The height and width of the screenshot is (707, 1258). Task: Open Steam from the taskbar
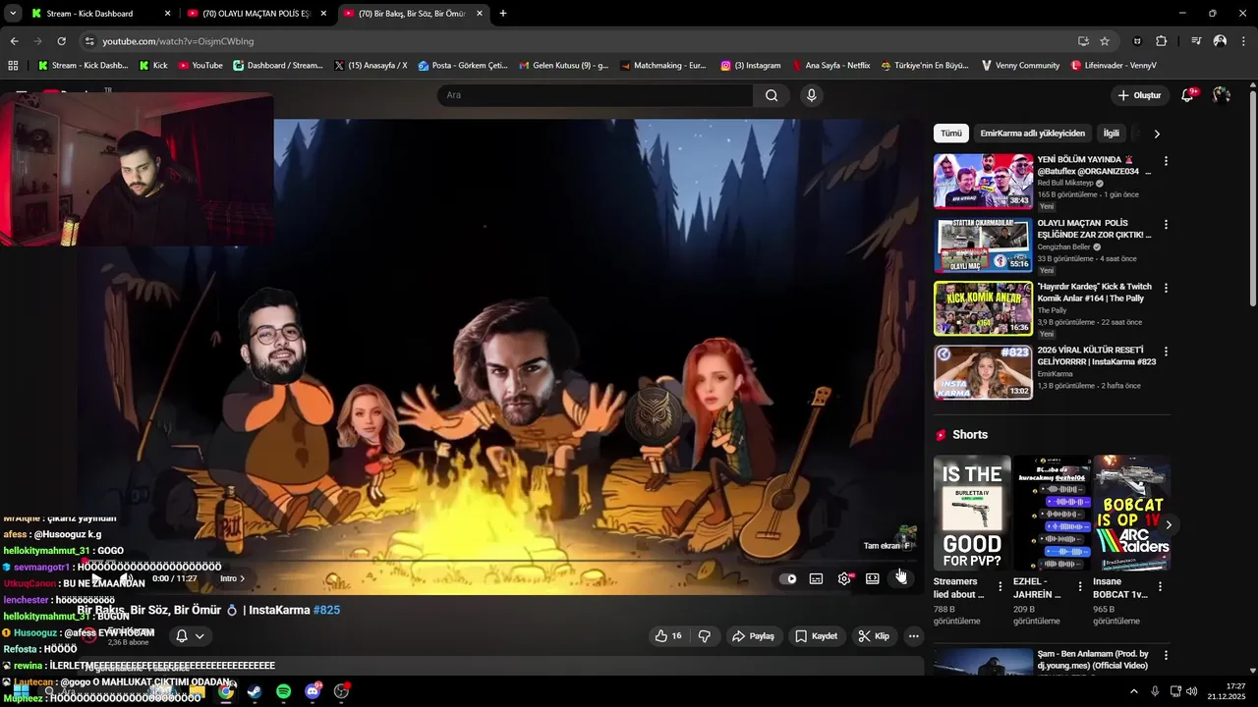[x=255, y=691]
